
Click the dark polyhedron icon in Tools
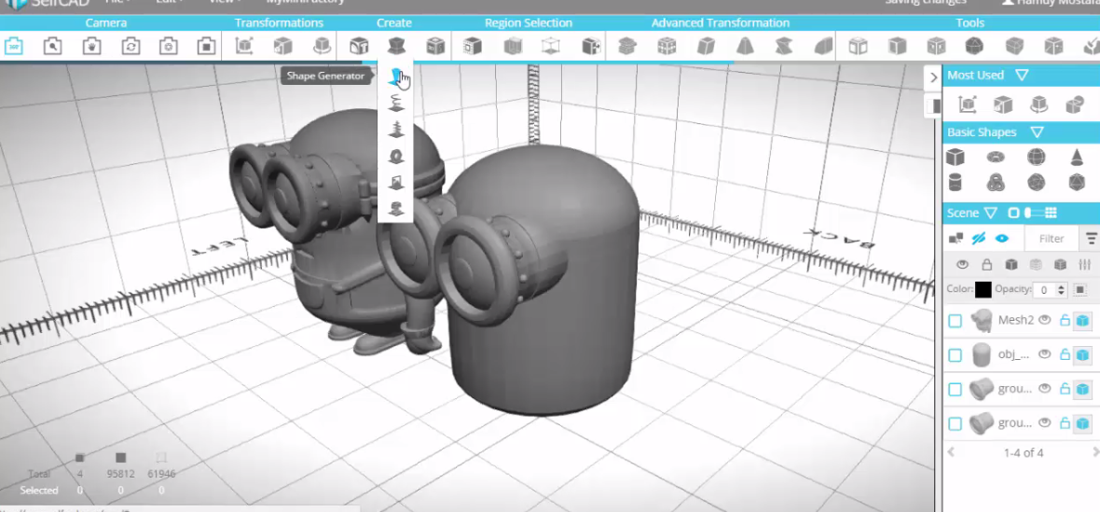tap(973, 47)
